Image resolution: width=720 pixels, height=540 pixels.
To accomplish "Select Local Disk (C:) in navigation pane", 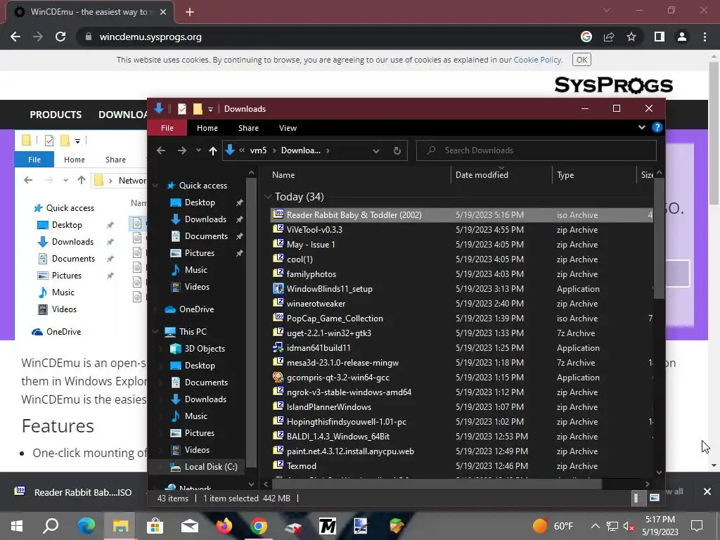I will [210, 467].
